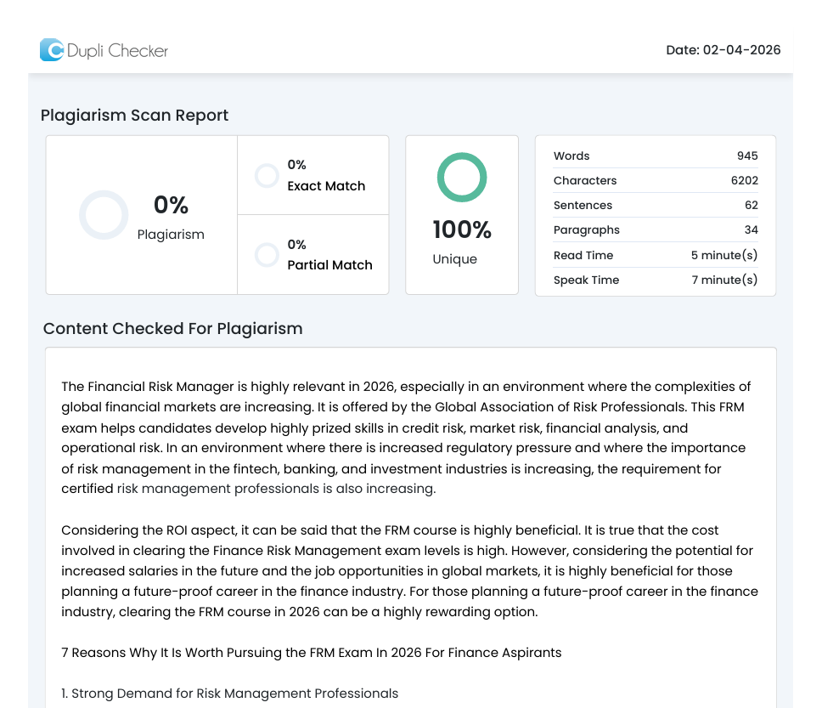Image resolution: width=822 pixels, height=708 pixels.
Task: Click the Read Time row
Action: pyautogui.click(x=655, y=255)
